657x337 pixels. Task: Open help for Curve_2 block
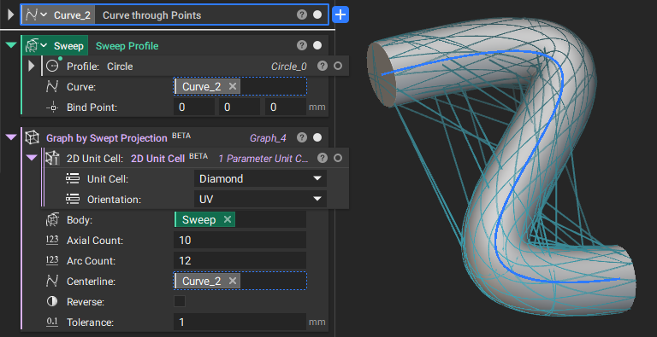pos(302,15)
